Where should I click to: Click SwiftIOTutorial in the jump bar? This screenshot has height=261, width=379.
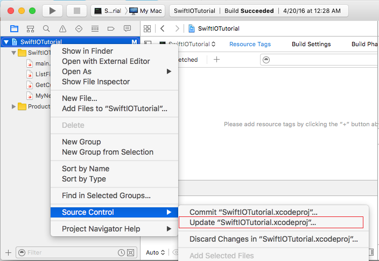(x=219, y=28)
